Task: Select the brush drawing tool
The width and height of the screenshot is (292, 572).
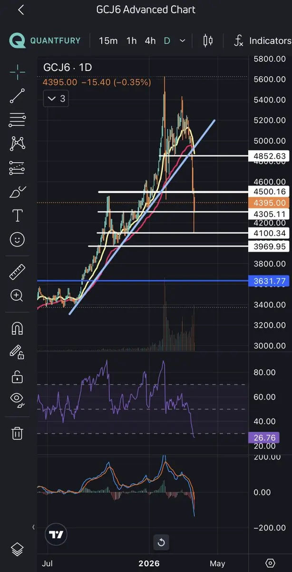Action: (x=17, y=192)
